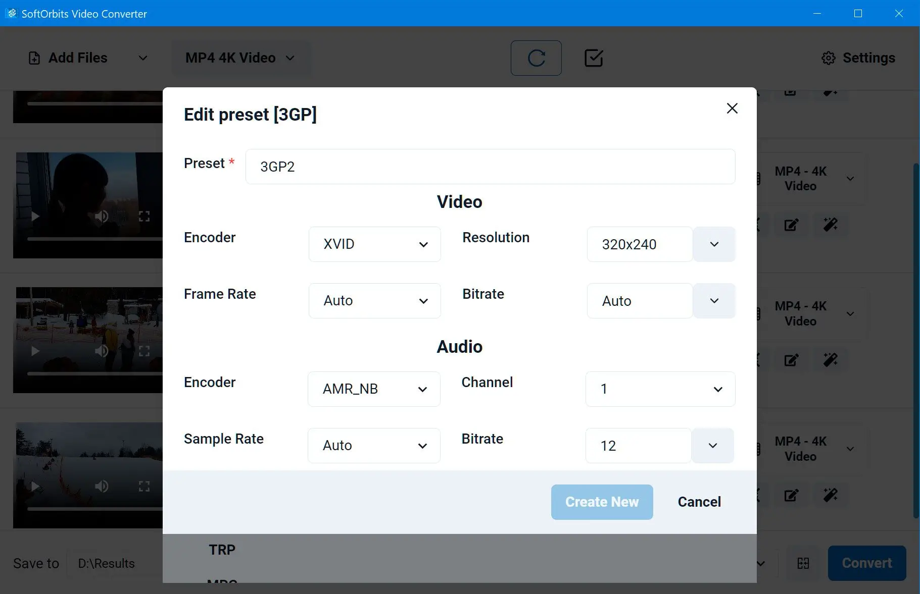Open fullscreen on the fourth video thumbnail
920x594 pixels.
point(144,486)
